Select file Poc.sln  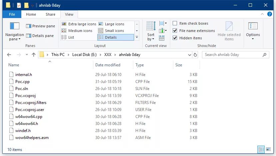coord(21,89)
